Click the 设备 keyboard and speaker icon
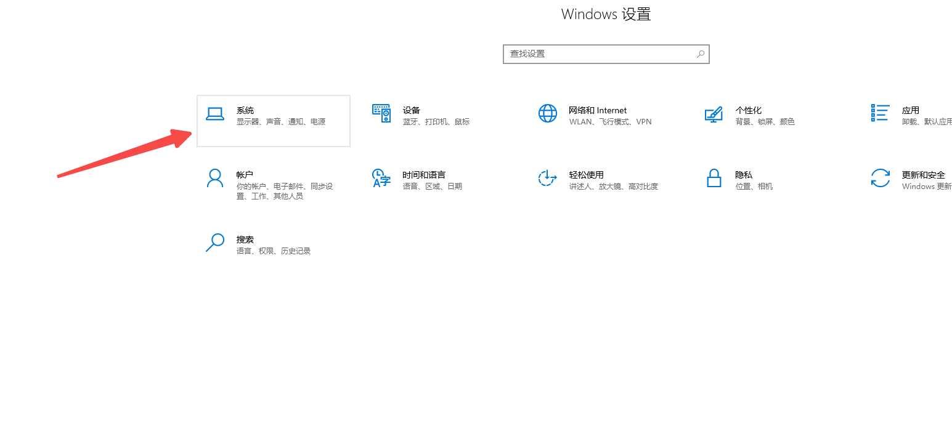The width and height of the screenshot is (952, 423). tap(381, 113)
